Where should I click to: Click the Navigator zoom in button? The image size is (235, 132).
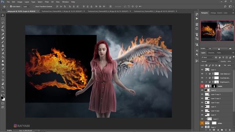(x=230, y=49)
